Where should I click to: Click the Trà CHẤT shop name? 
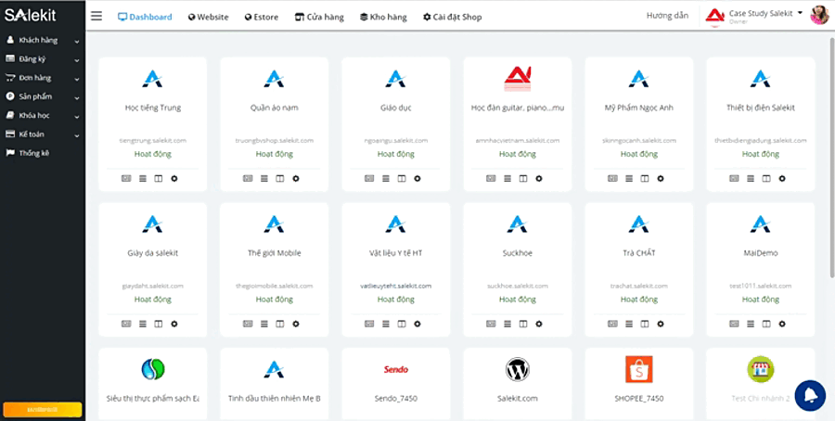coord(639,253)
